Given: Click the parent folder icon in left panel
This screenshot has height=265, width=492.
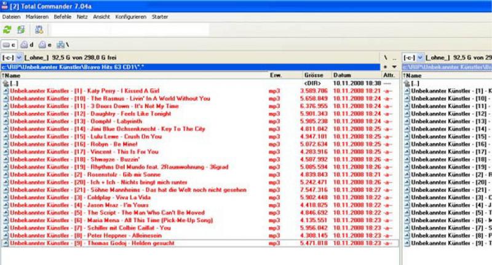Looking at the screenshot, I should pyautogui.click(x=6, y=83).
